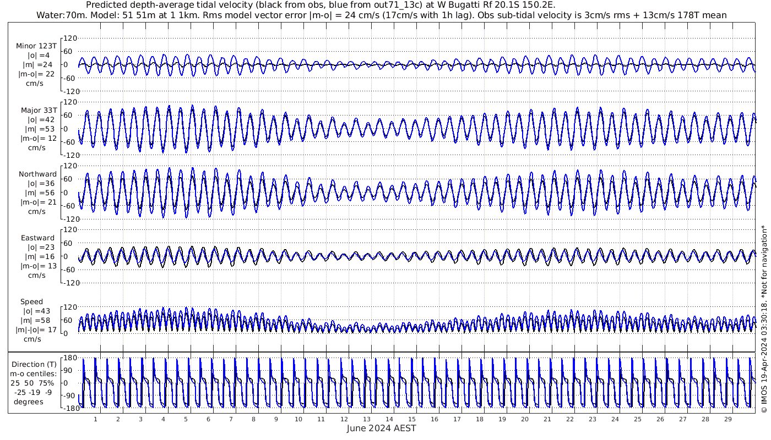Click the '|o| =4' value under Minor 123T
This screenshot has width=771, height=440.
click(x=39, y=56)
